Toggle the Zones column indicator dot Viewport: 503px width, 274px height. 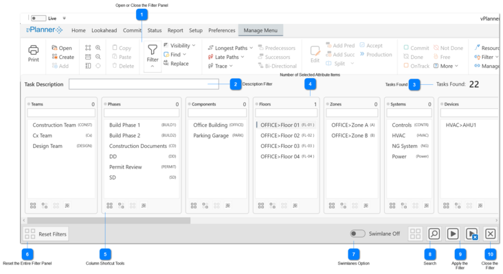pos(328,104)
